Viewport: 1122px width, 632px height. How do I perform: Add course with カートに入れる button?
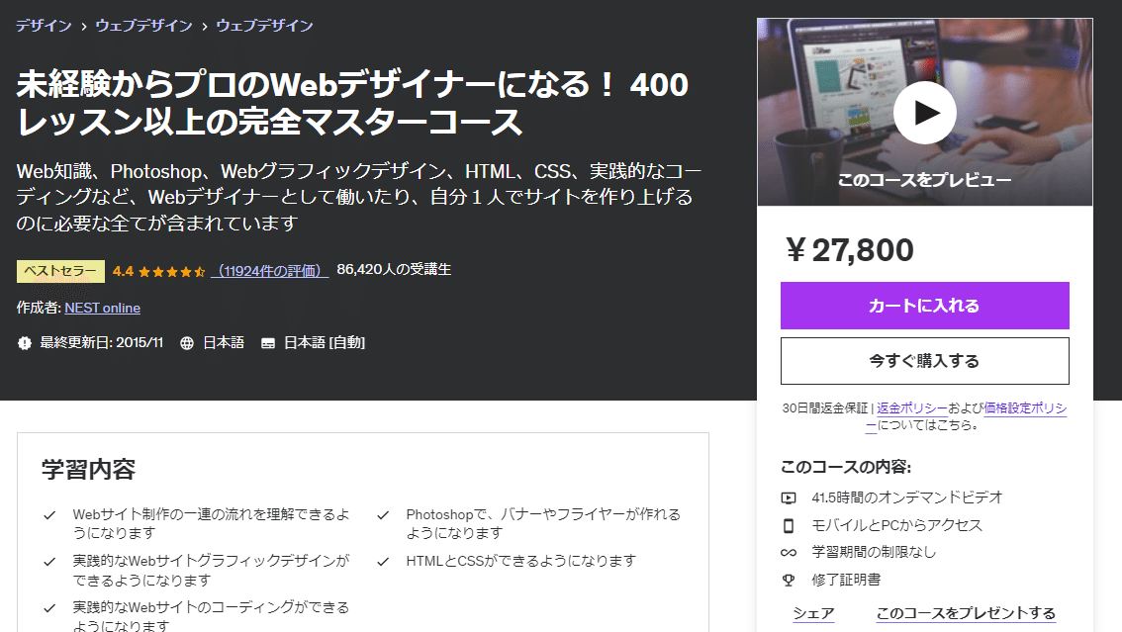(x=924, y=306)
